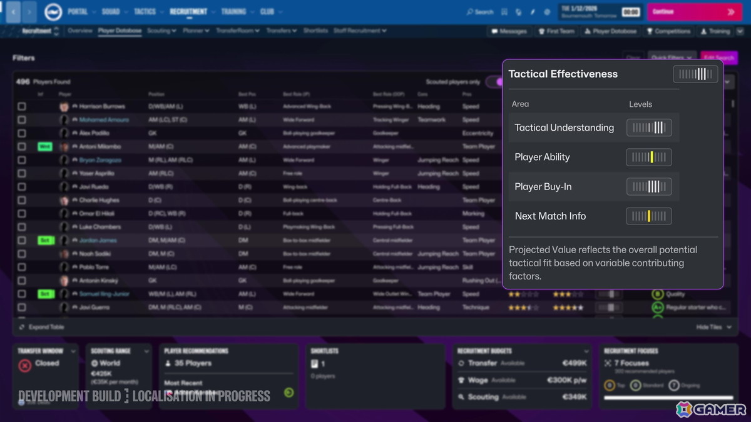
Task: Tick the checkbox for Pablo Torre
Action: (x=22, y=267)
